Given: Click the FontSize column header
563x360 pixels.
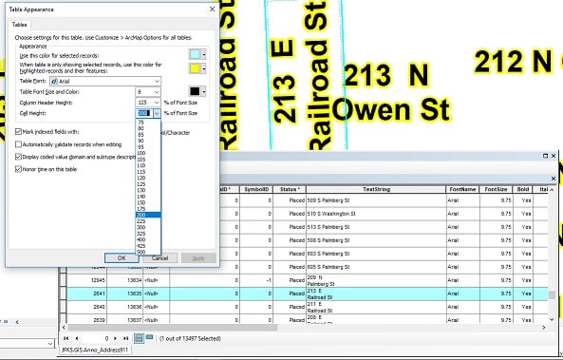Looking at the screenshot, I should pos(496,189).
